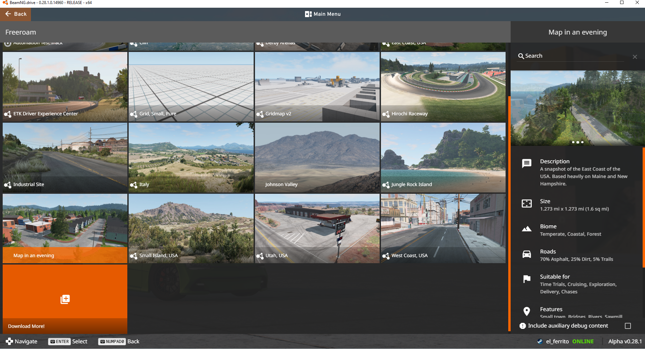This screenshot has width=645, height=349.
Task: Click the Suitable for flag icon
Action: (x=526, y=279)
